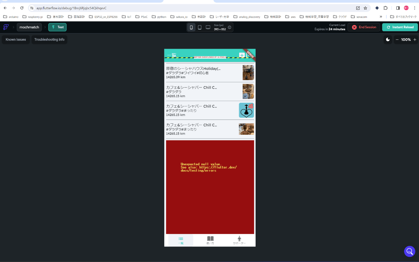Expand hidden bookmarks chevron
419x262 pixels.
(x=381, y=17)
